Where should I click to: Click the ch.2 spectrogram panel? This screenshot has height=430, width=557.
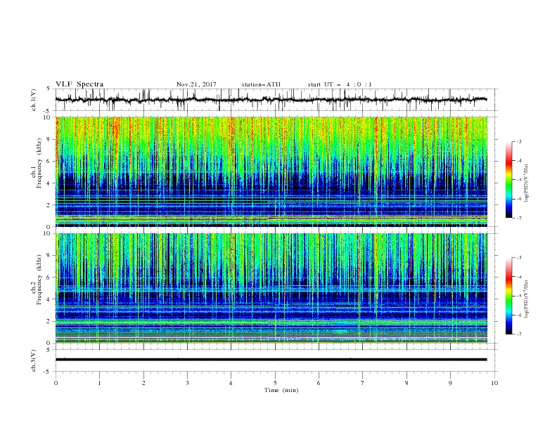click(271, 288)
